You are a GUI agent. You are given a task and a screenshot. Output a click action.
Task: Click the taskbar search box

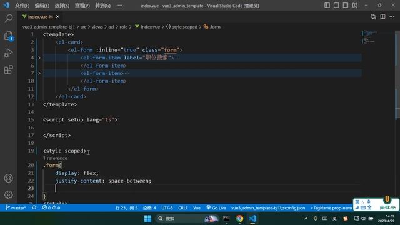click(187, 219)
